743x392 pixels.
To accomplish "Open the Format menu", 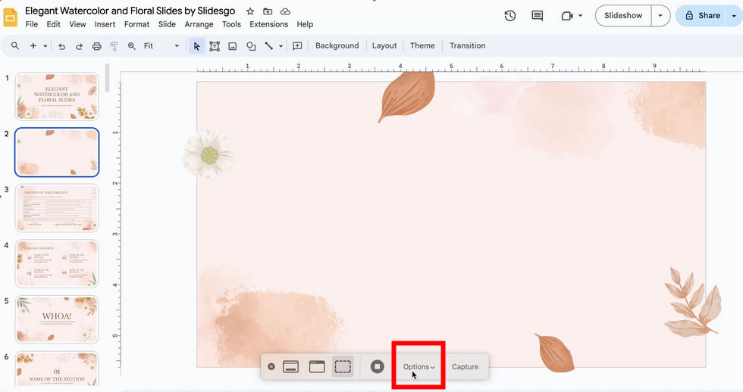I will click(x=136, y=24).
